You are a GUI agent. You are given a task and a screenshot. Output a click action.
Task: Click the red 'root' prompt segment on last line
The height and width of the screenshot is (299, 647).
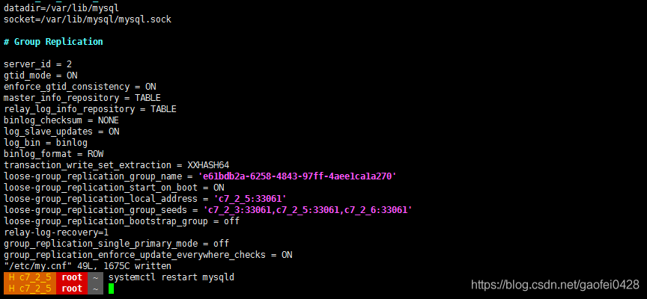[72, 289]
